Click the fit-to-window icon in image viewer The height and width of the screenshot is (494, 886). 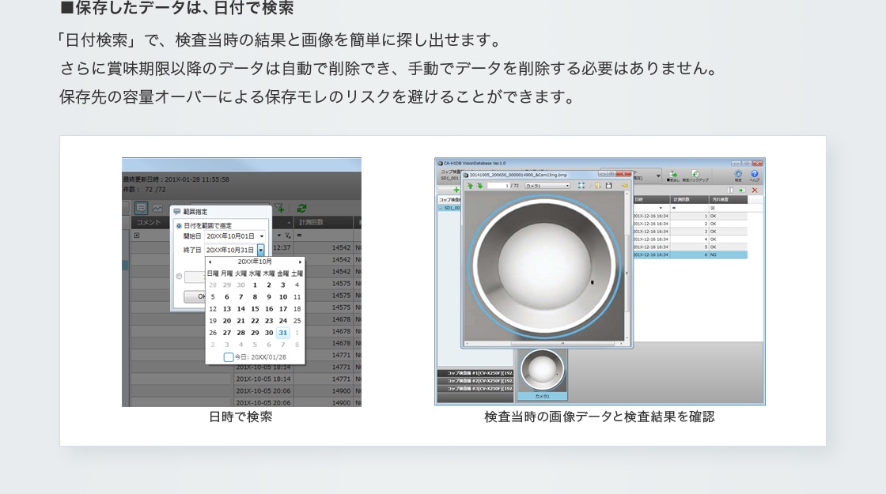581,186
